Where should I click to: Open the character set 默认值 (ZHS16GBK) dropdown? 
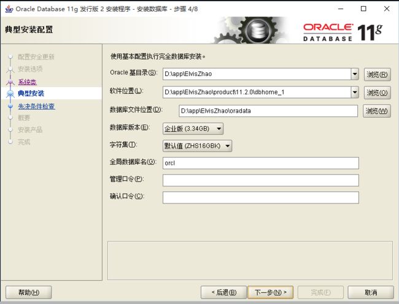click(x=197, y=146)
